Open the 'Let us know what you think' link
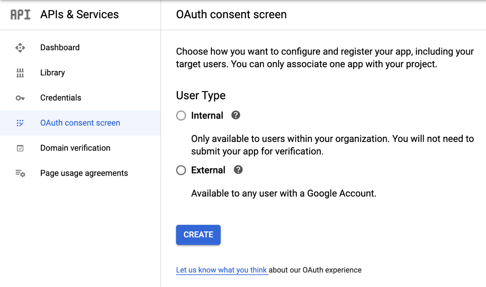The image size is (486, 287). tap(222, 270)
